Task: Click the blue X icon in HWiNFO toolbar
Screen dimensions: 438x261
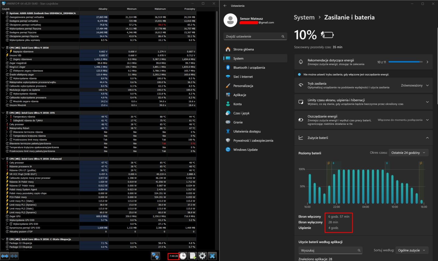Action: (x=212, y=256)
